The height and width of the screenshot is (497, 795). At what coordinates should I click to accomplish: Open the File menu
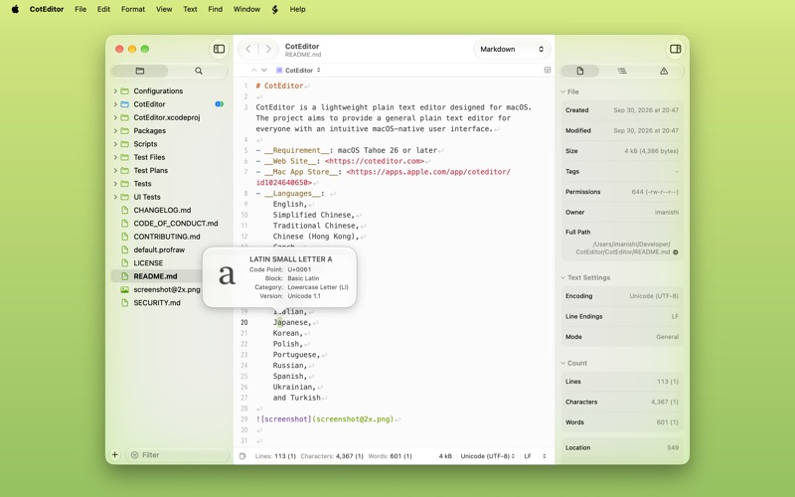coord(80,9)
